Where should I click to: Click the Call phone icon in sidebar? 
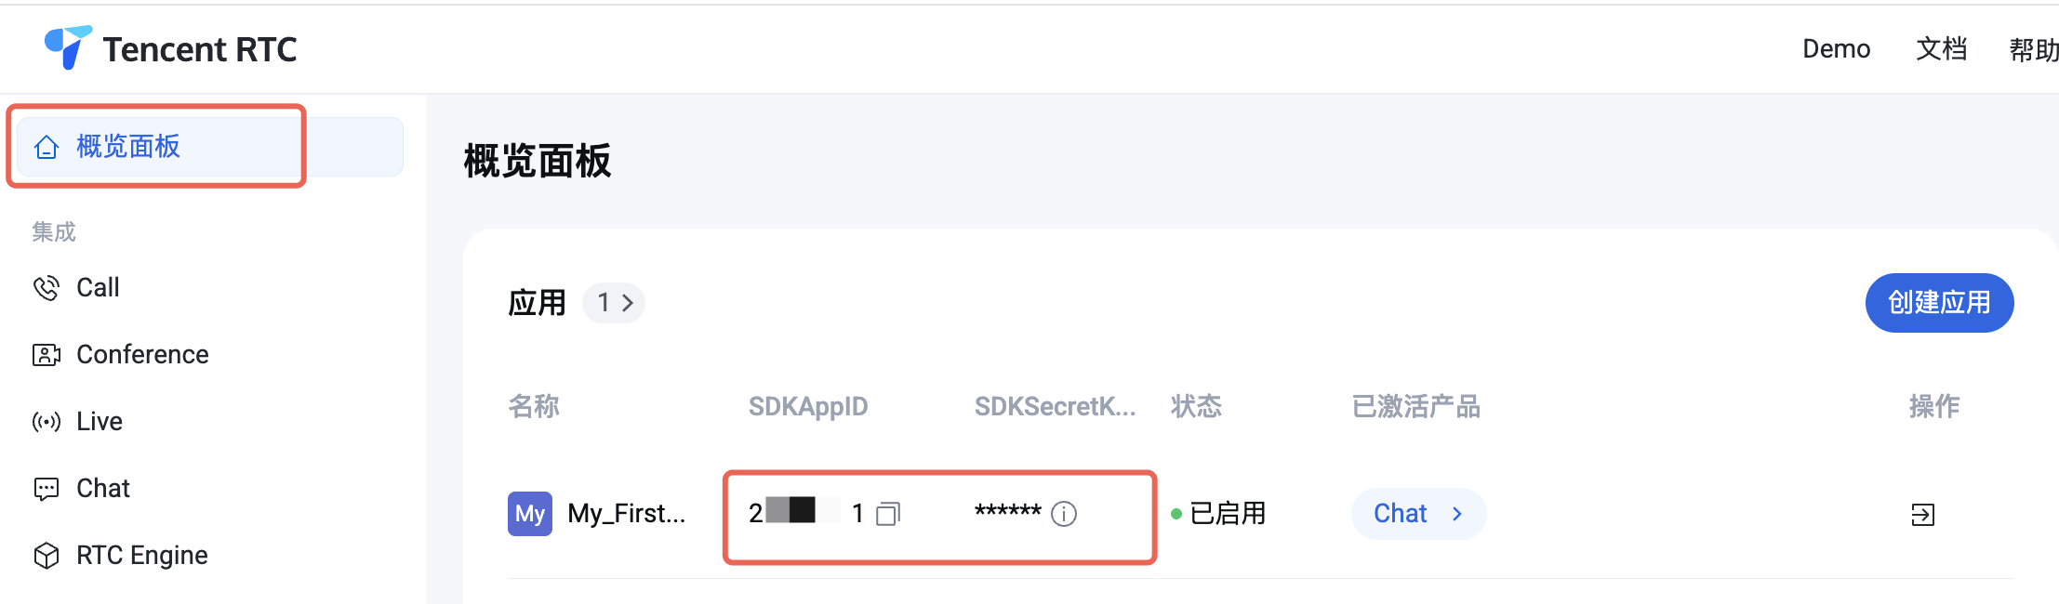(x=46, y=288)
